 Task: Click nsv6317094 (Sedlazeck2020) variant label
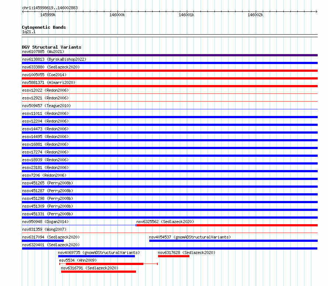pyautogui.click(x=51, y=237)
